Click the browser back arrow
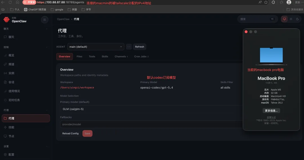The width and height of the screenshot is (304, 160). coord(3,2)
